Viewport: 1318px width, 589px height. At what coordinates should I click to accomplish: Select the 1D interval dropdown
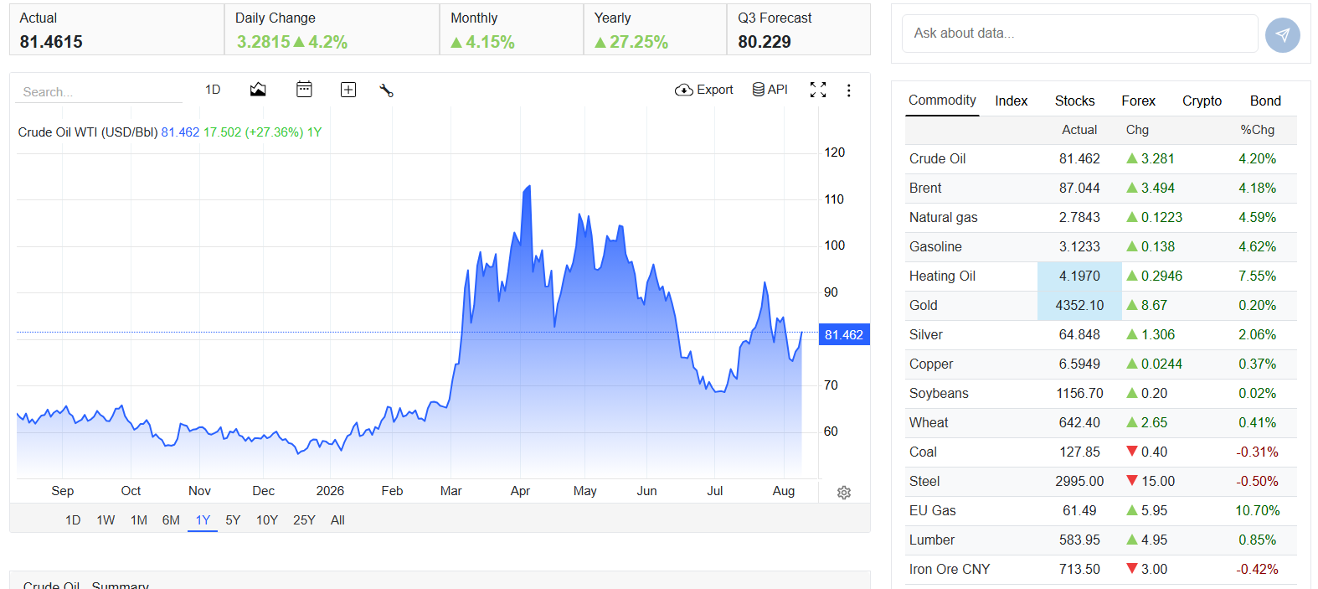213,90
